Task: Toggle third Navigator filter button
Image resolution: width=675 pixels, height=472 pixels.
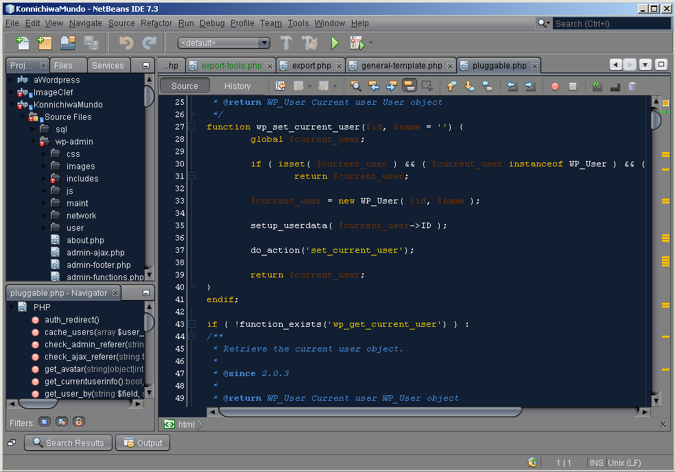Action: point(79,422)
